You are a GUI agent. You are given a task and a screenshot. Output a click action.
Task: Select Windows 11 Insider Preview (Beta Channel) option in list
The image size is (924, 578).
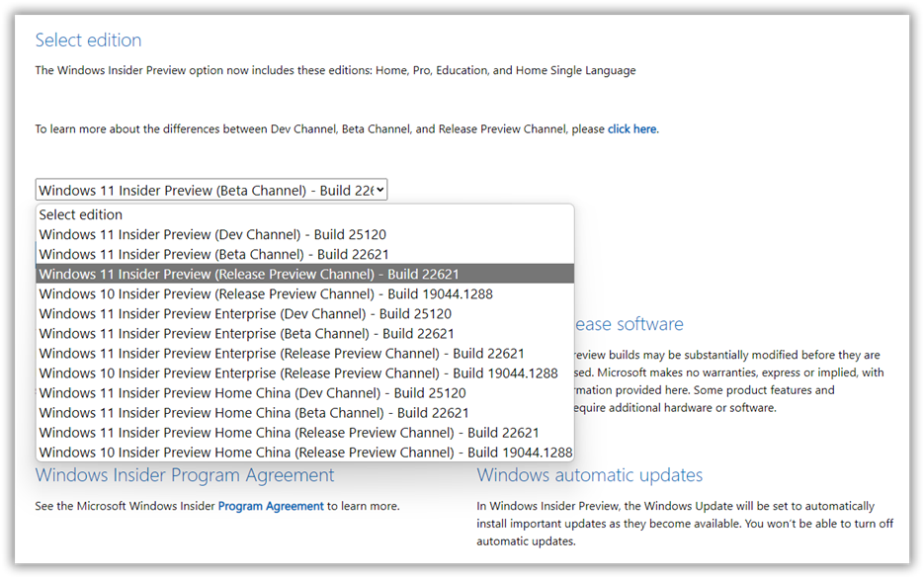304,254
